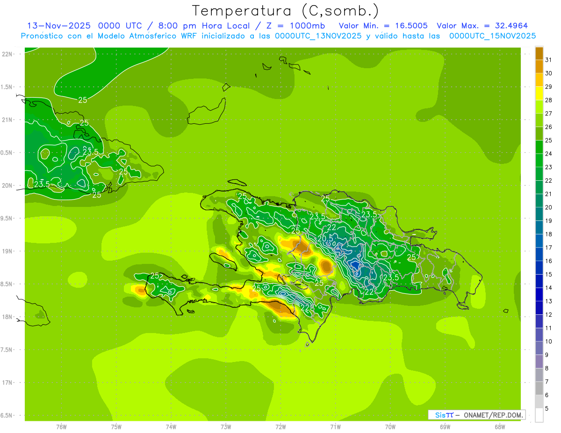Screen dimensions: 561x433
Task: Pick the dark navy swatch between 12 and 13
Action: coord(539,308)
